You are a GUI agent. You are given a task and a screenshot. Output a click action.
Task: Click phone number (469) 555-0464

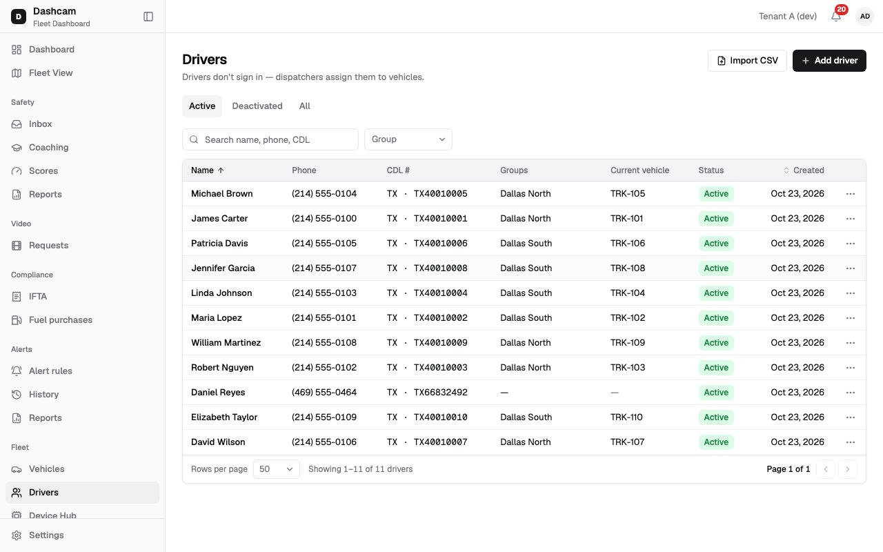tap(324, 393)
